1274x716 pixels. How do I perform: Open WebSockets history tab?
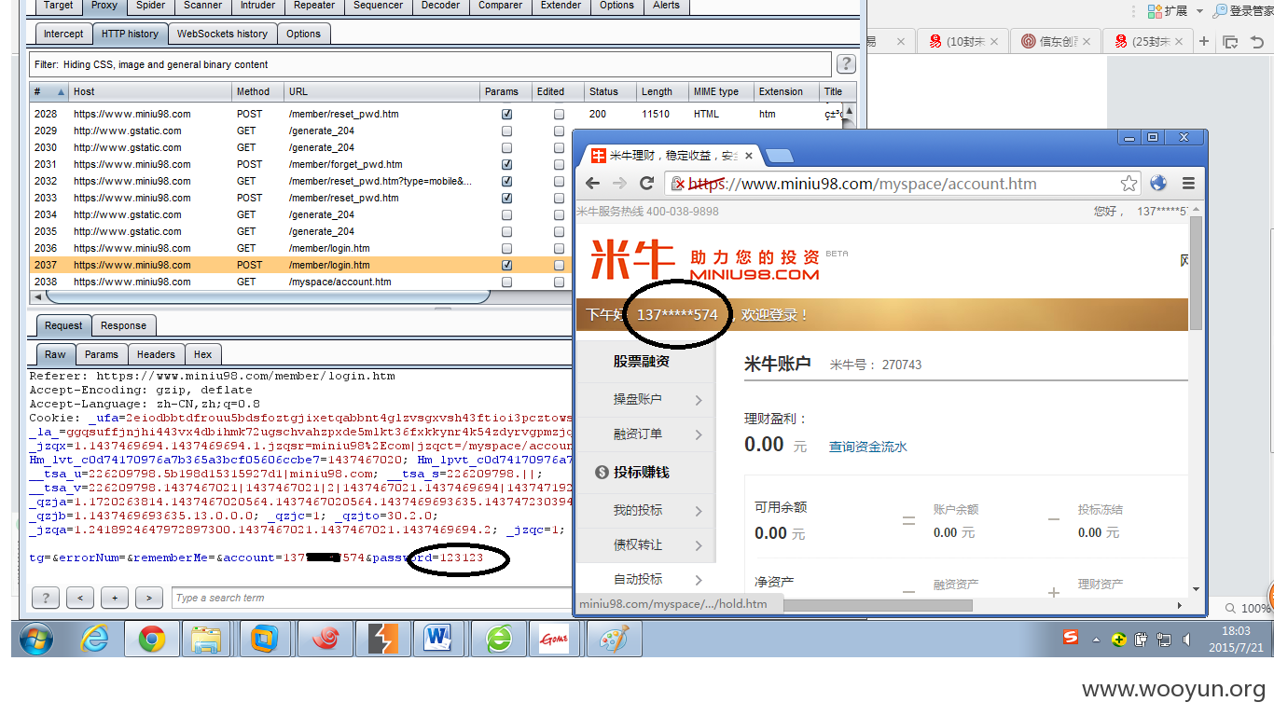click(222, 34)
